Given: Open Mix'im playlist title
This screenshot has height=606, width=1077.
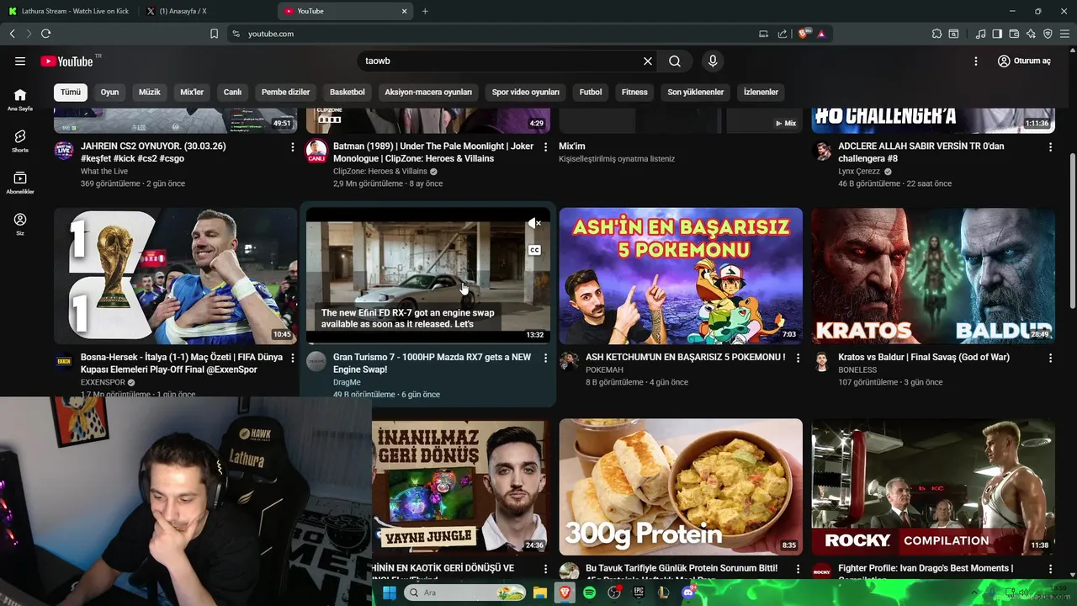Looking at the screenshot, I should [572, 146].
